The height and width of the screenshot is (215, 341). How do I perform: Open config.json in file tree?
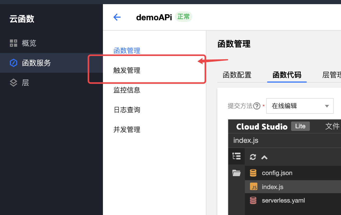pyautogui.click(x=277, y=173)
